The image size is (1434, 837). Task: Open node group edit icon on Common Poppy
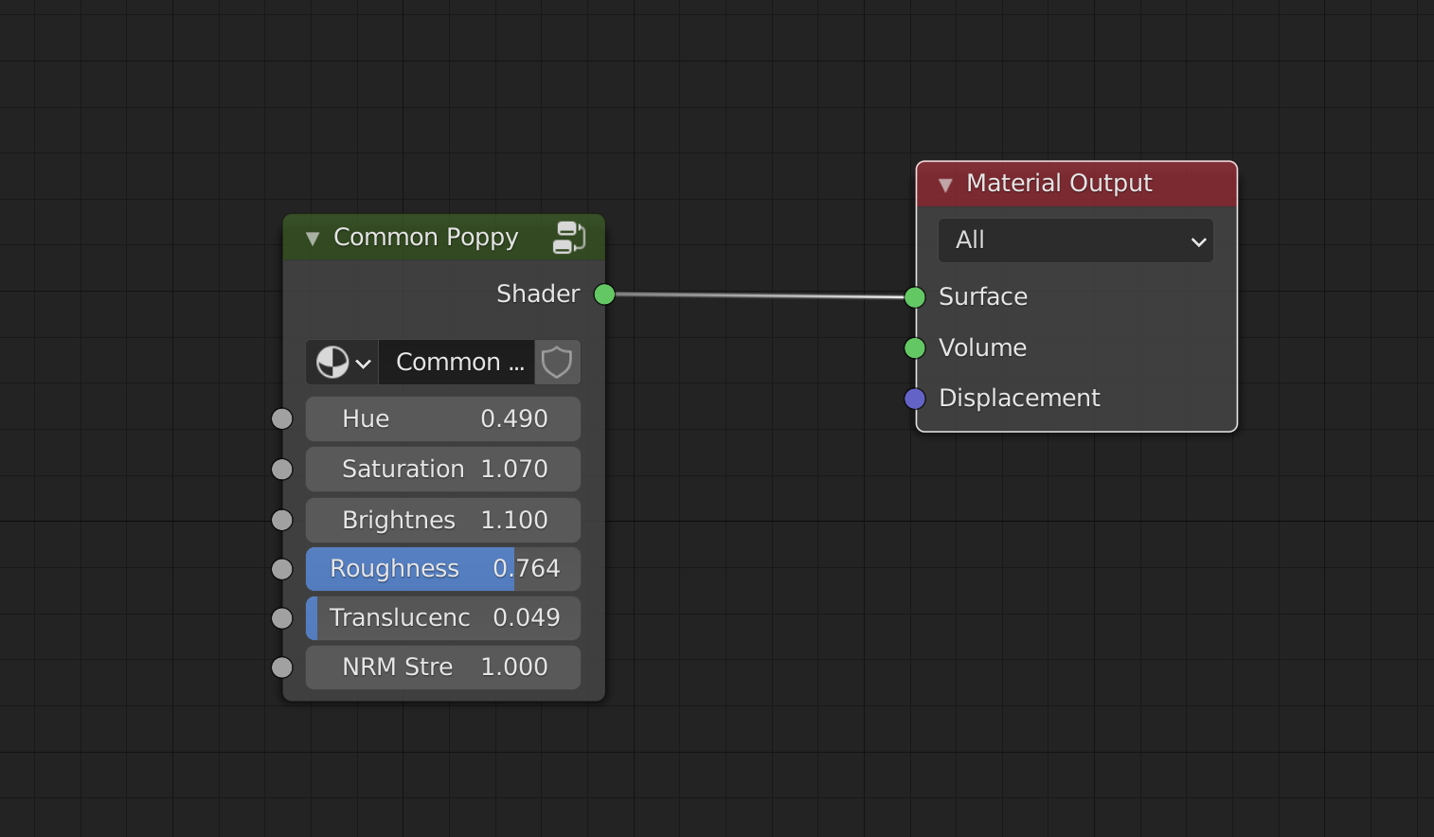tap(569, 237)
